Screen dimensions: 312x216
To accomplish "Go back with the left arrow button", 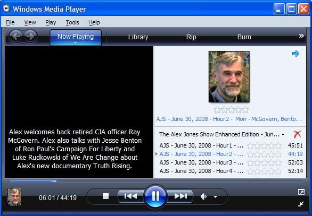I will tap(15, 36).
